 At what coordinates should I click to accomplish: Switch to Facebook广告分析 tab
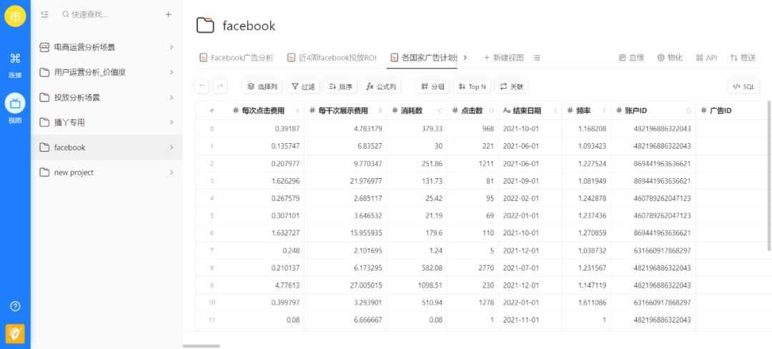pos(237,58)
